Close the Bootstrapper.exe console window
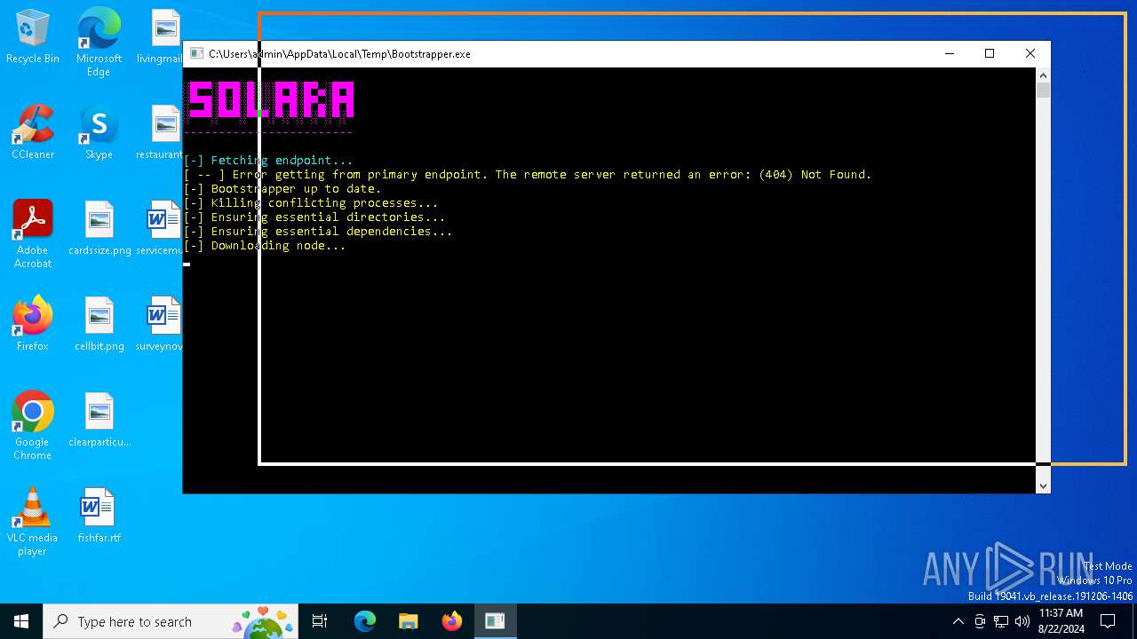This screenshot has height=639, width=1137. click(x=1030, y=54)
